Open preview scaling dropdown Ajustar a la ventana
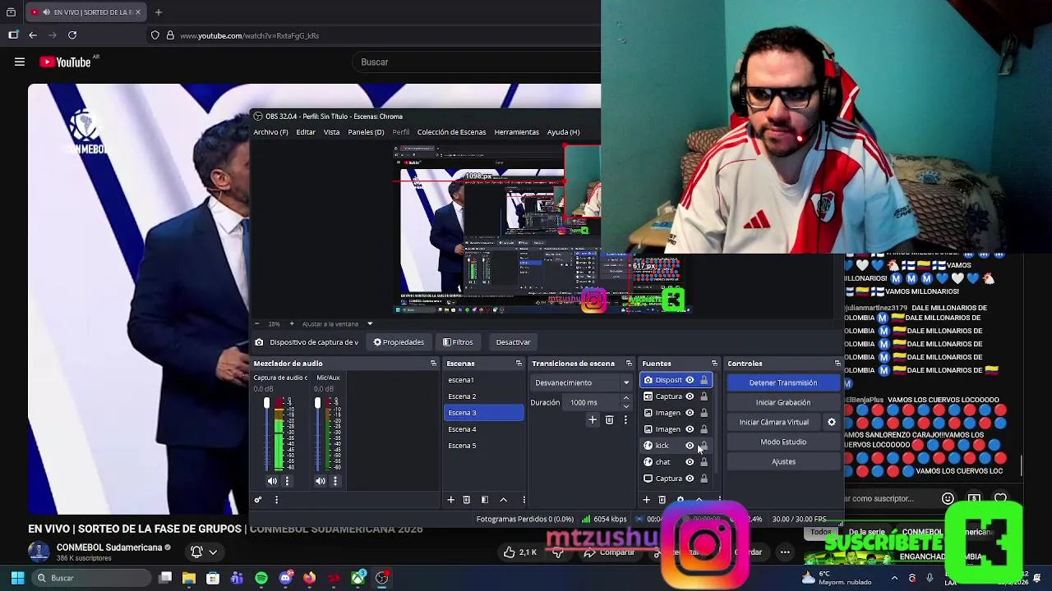 pyautogui.click(x=370, y=324)
